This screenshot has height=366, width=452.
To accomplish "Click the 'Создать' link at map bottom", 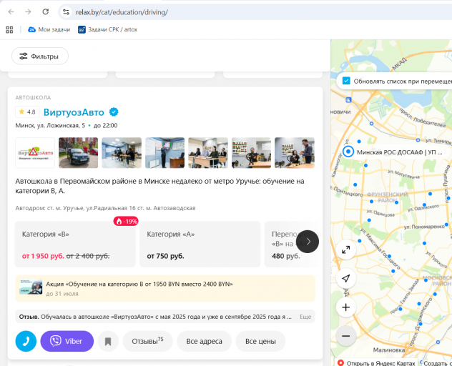I will (x=436, y=363).
